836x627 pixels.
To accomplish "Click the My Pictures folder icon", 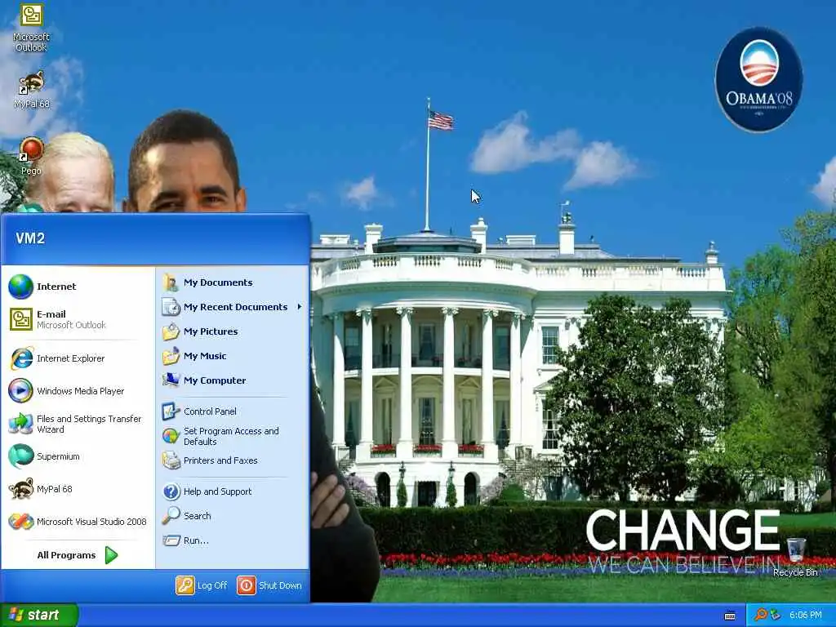I will [171, 331].
